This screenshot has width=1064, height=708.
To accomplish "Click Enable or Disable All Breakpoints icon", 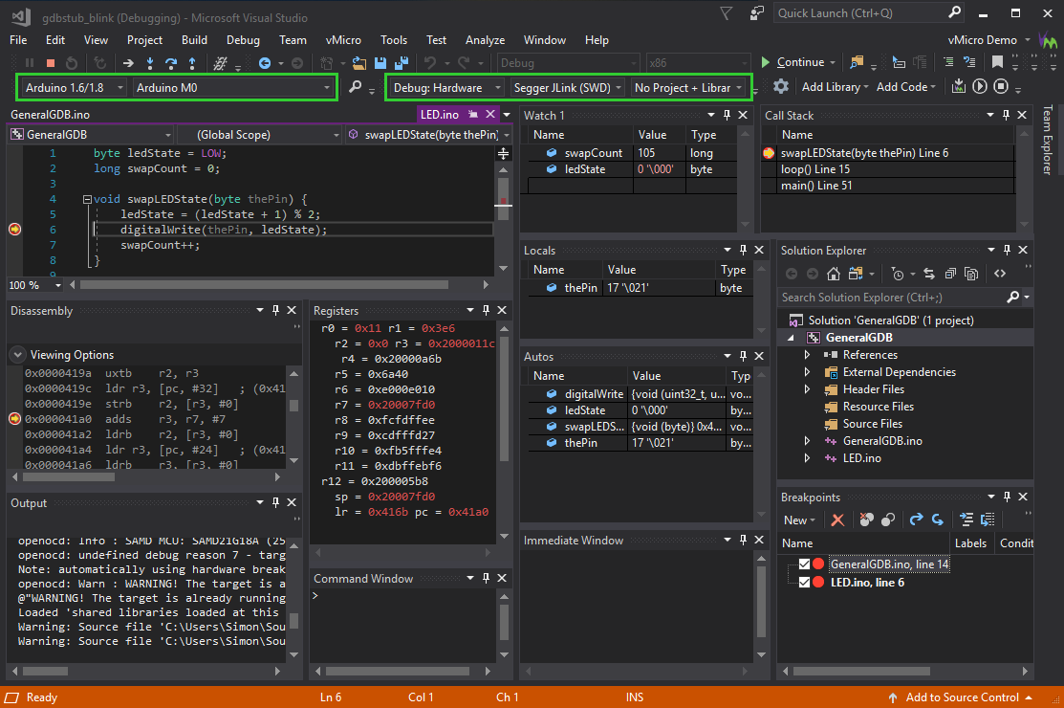I will click(887, 520).
